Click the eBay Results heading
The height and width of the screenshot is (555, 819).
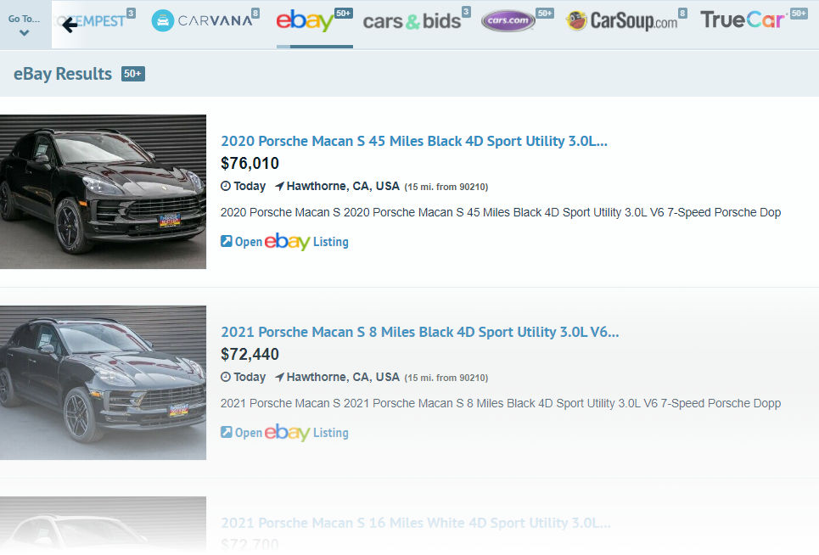click(63, 74)
